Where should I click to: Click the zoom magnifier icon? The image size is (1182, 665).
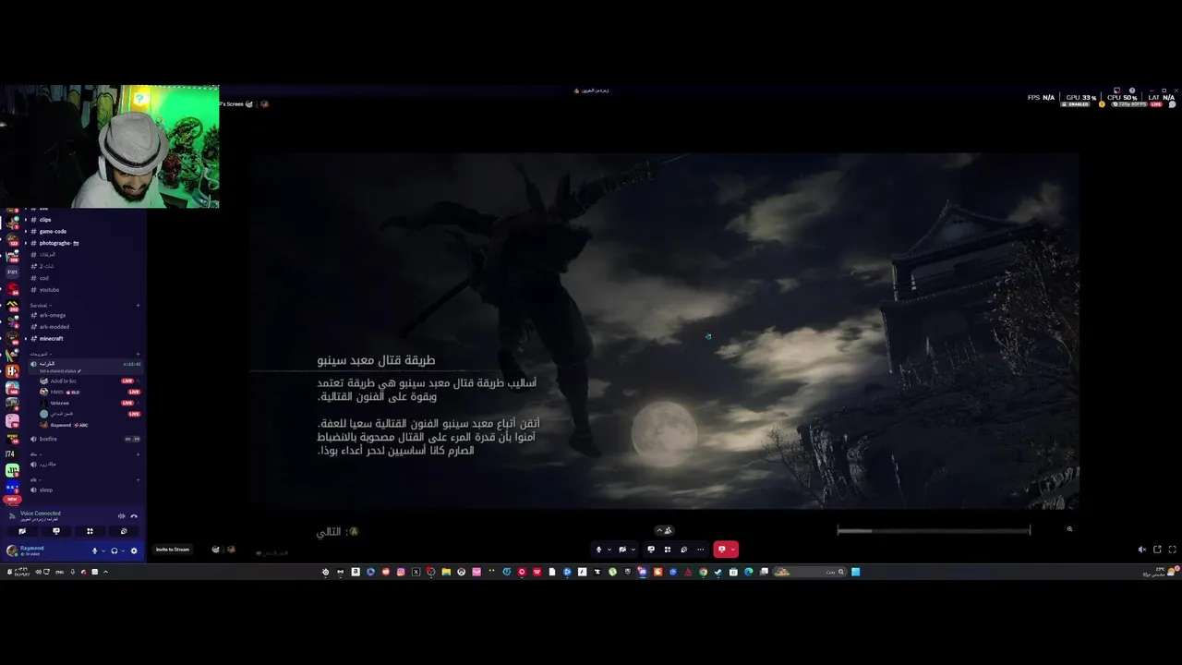click(x=1070, y=529)
